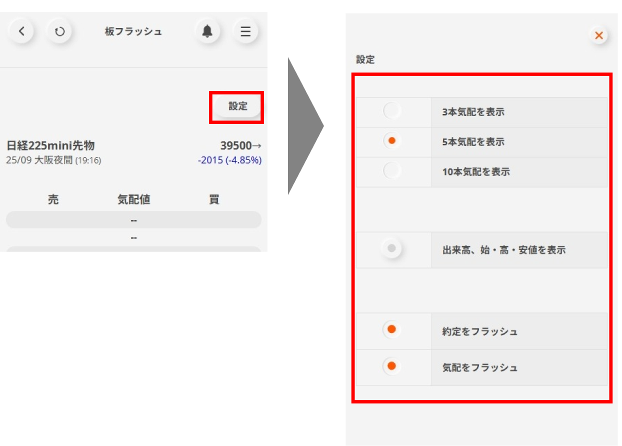Open the 設定 settings button
The width and height of the screenshot is (622, 446).
click(x=238, y=106)
